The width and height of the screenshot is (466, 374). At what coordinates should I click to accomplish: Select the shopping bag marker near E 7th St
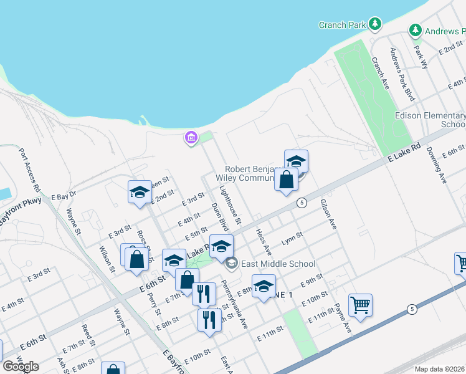pos(187,280)
